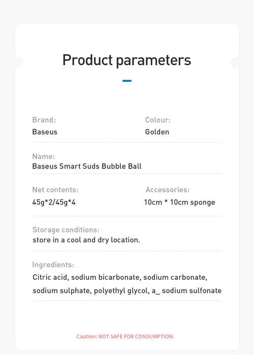The height and width of the screenshot is (355, 254).
Task: Click the 10cm * 10cm sponge text
Action: (180, 202)
